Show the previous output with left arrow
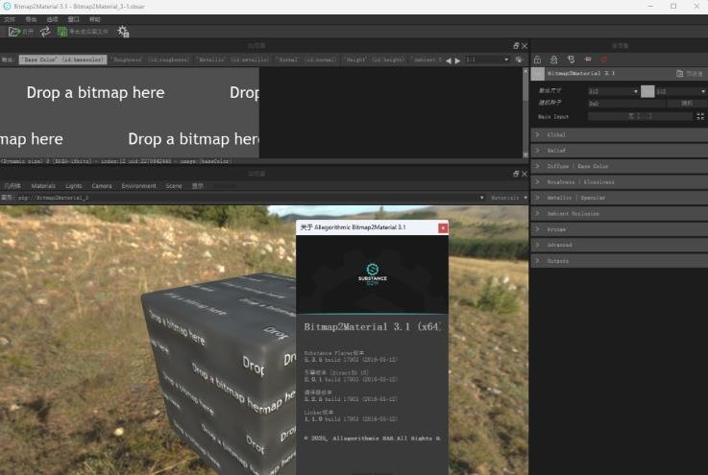The width and height of the screenshot is (708, 475). tap(449, 60)
